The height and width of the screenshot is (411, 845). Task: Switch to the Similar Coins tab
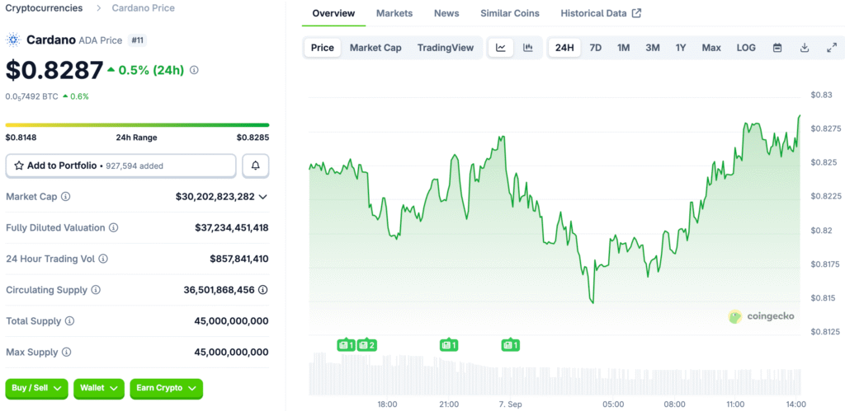(x=510, y=13)
